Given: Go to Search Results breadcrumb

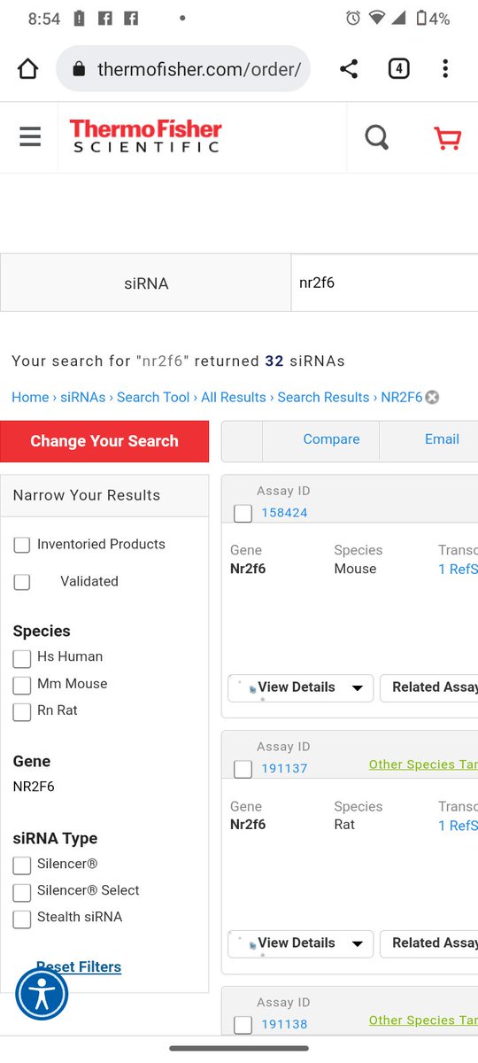Looking at the screenshot, I should coord(323,397).
